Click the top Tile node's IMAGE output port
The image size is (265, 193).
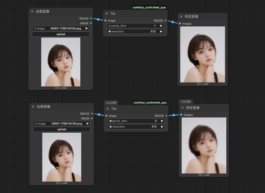[165, 21]
